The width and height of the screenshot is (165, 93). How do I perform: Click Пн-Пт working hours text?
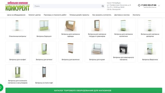115,7
